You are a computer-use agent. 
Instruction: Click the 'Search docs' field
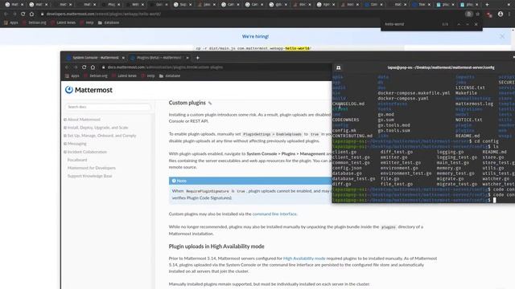point(108,107)
